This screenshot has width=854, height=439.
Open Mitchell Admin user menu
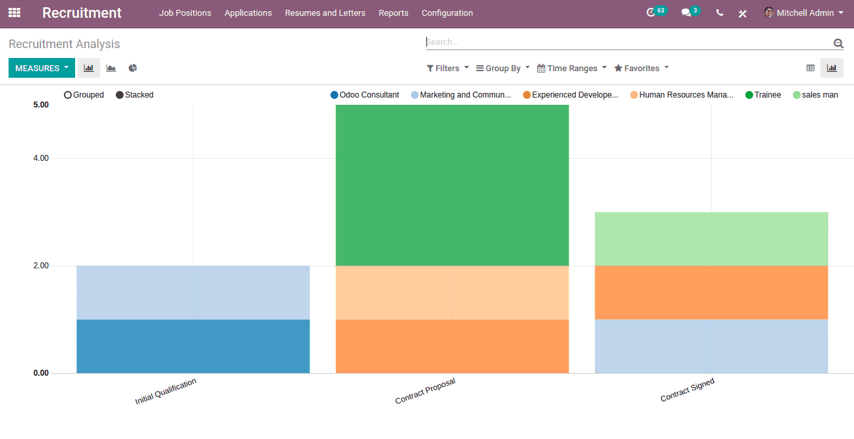[803, 13]
